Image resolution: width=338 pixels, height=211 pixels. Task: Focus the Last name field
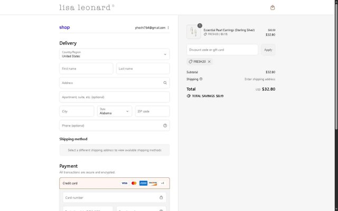pyautogui.click(x=143, y=69)
